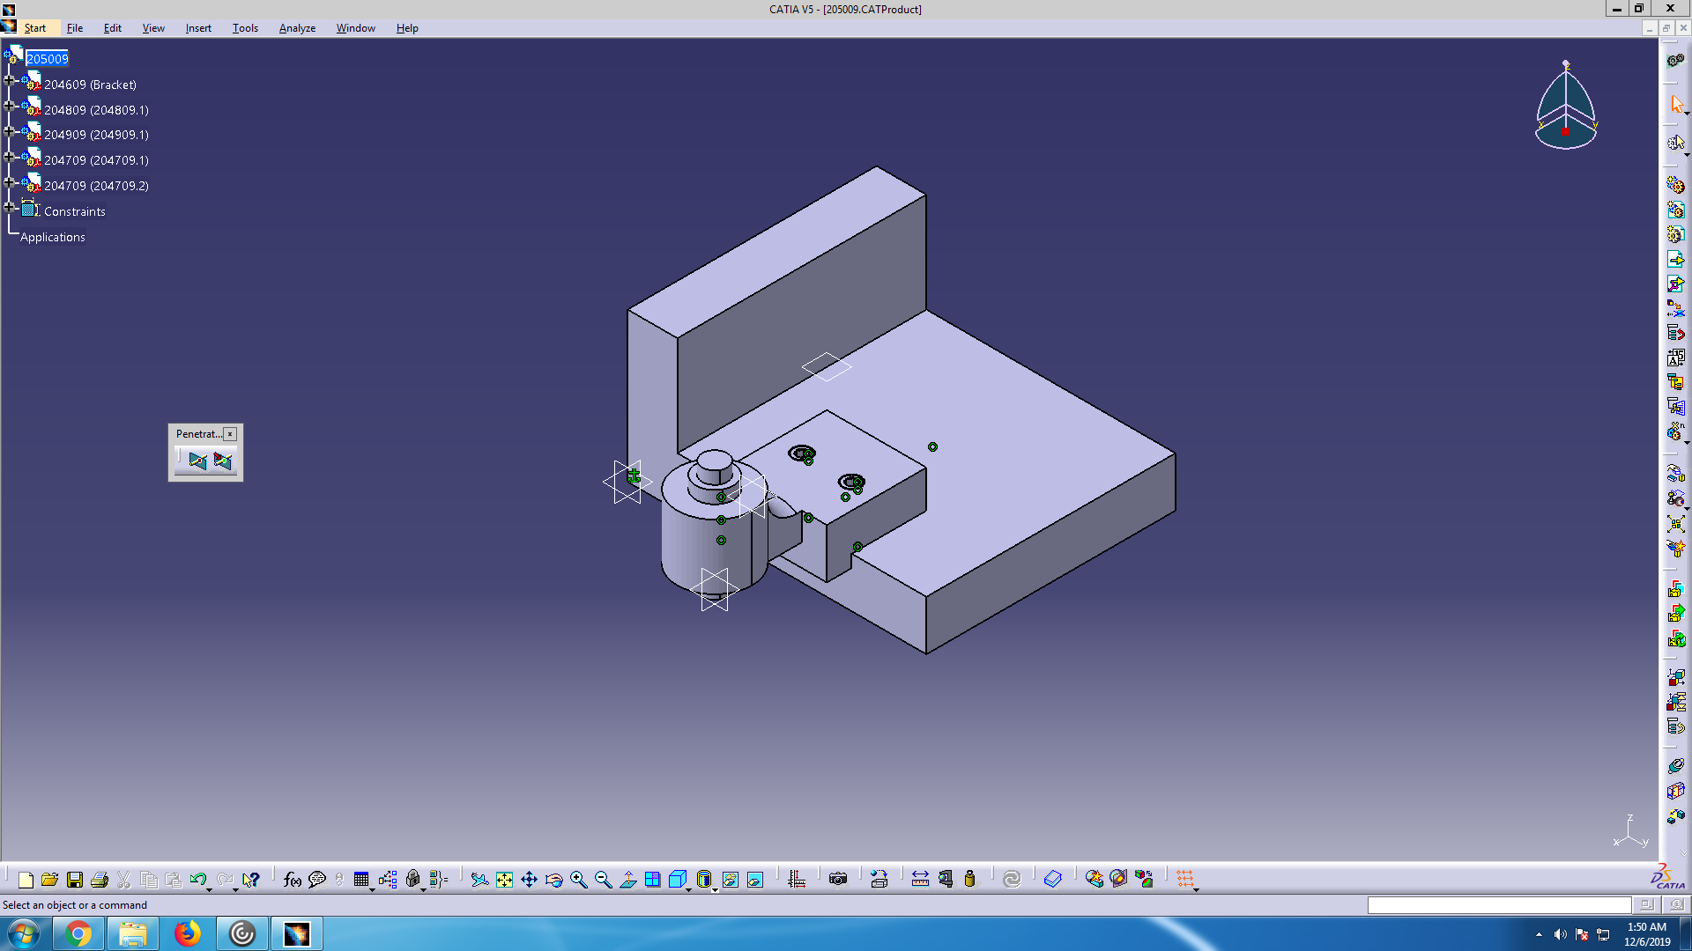Expand the Constraints tree node
The height and width of the screenshot is (951, 1692).
[10, 208]
